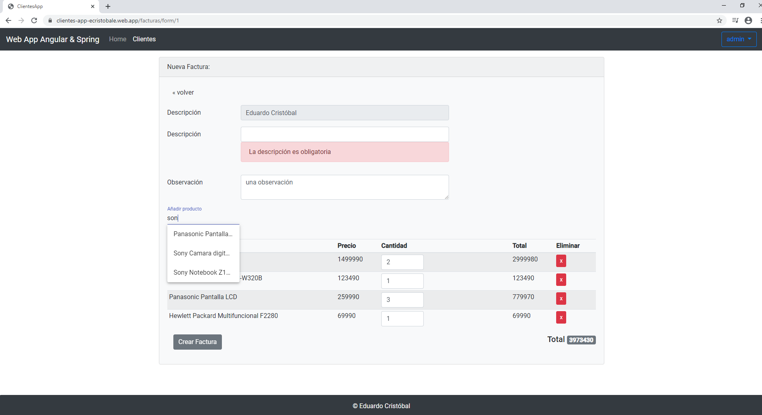This screenshot has height=415, width=762.
Task: Pick Panasonic Pantalla from autocomplete list
Action: coord(203,234)
